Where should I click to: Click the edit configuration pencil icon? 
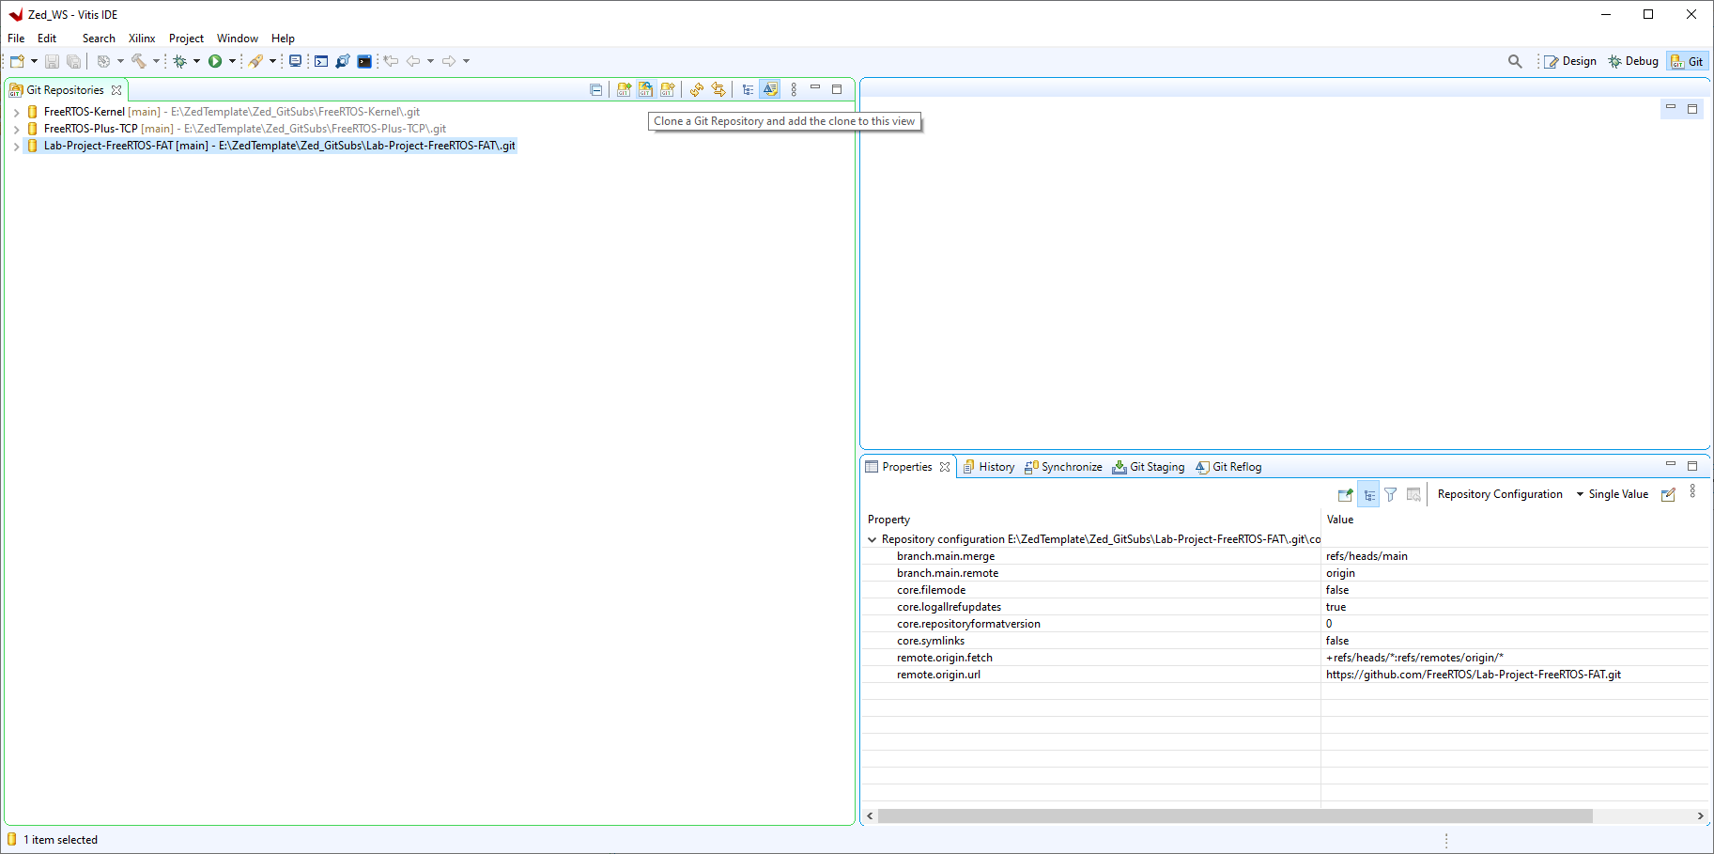(x=1668, y=494)
